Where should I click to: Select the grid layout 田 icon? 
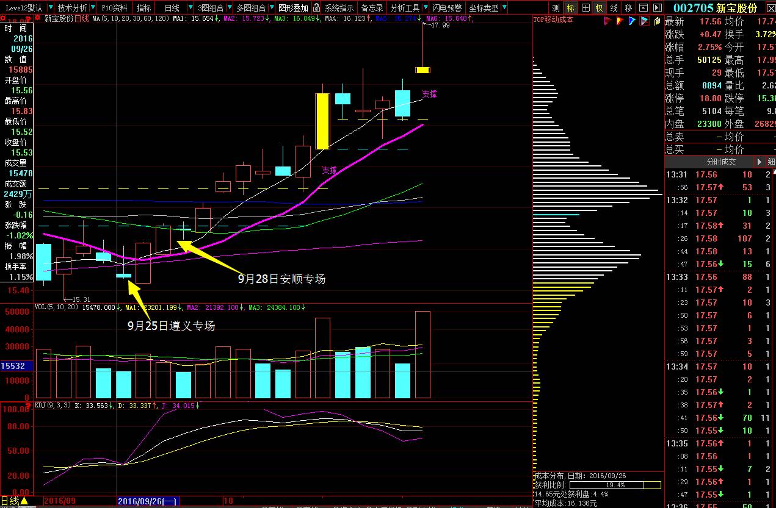(586, 8)
